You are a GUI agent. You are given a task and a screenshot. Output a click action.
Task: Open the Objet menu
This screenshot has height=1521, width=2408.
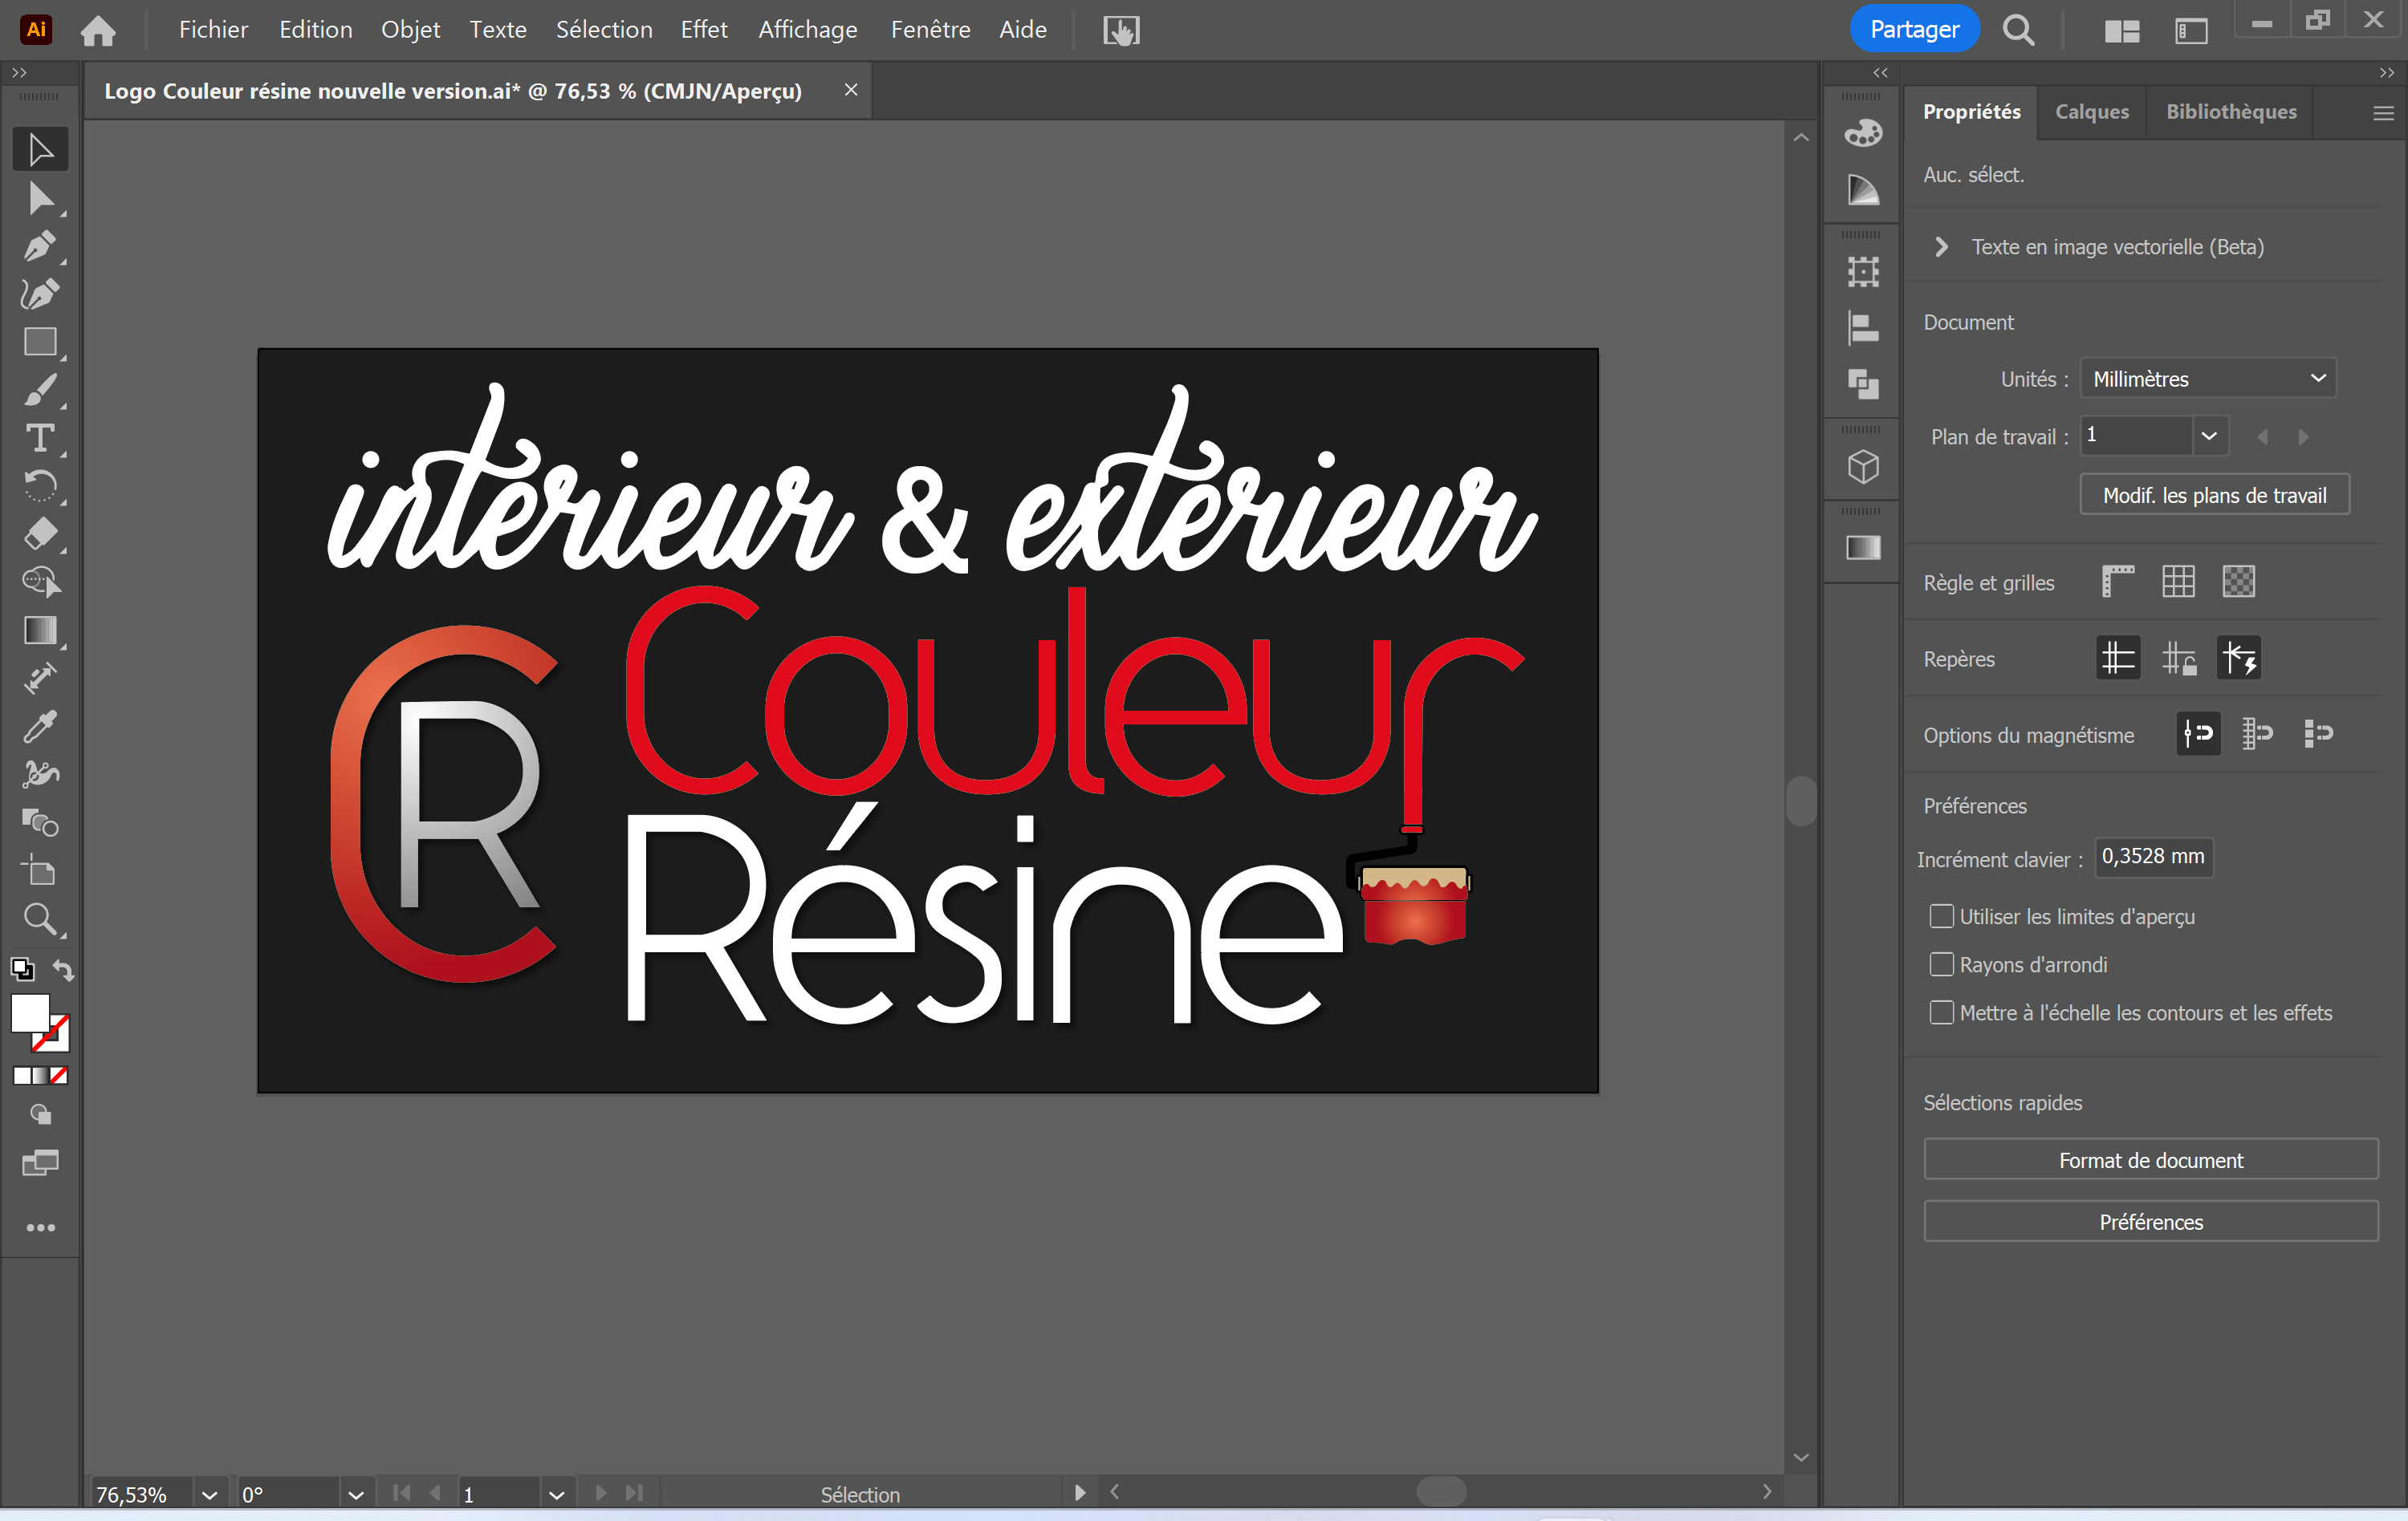coord(410,30)
